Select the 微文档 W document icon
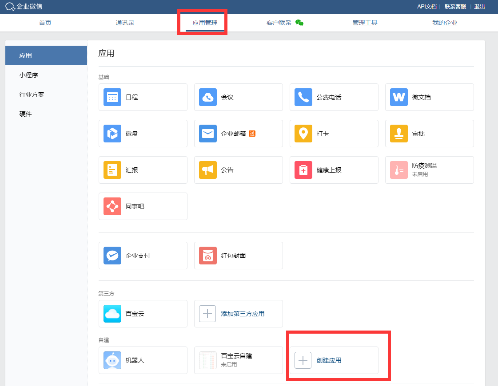The image size is (498, 386). point(399,97)
